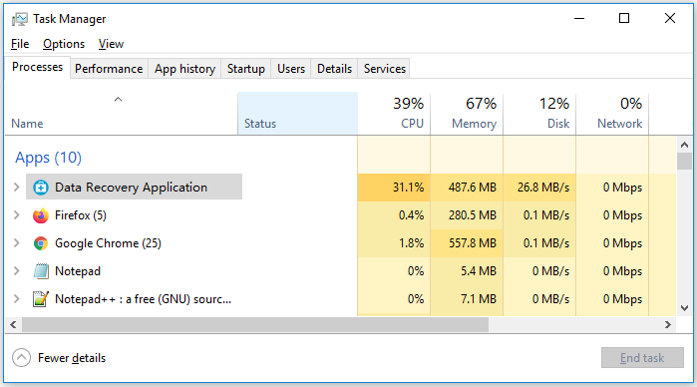Switch to the Performance tab
697x387 pixels.
tap(109, 69)
